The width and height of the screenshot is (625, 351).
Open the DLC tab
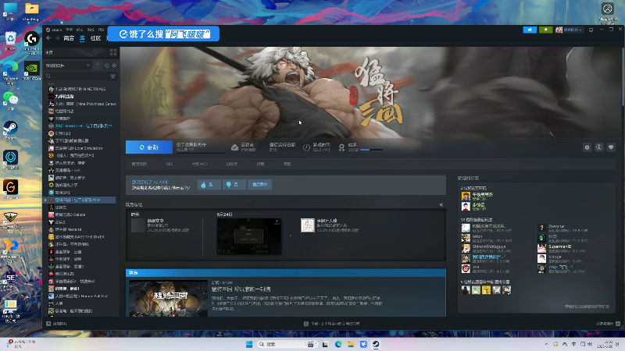tap(170, 164)
